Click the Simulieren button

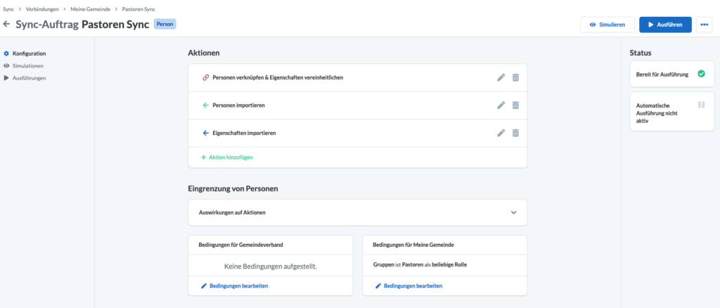pos(607,25)
